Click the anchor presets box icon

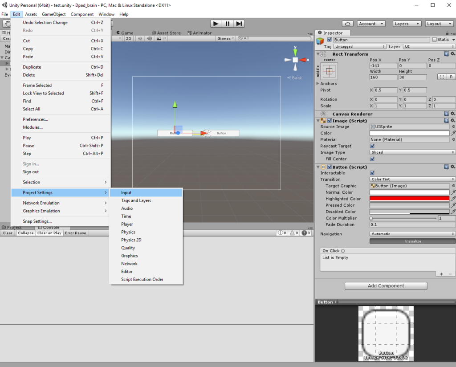point(329,71)
